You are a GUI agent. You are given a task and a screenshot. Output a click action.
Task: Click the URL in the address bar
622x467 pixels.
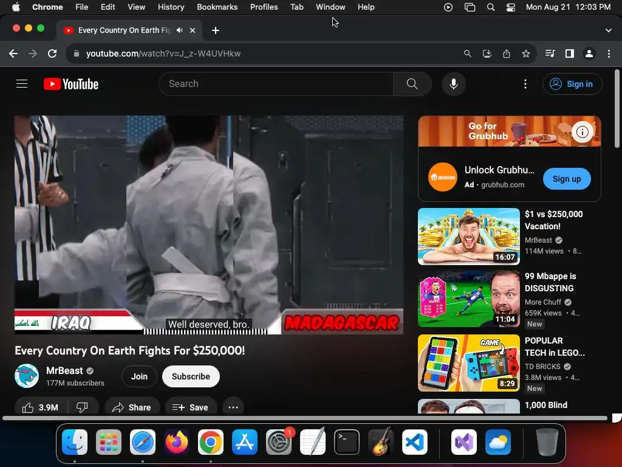pyautogui.click(x=163, y=54)
